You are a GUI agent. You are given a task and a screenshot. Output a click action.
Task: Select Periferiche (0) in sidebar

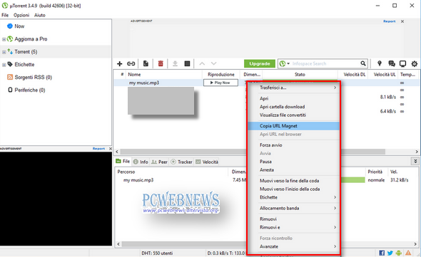point(29,90)
